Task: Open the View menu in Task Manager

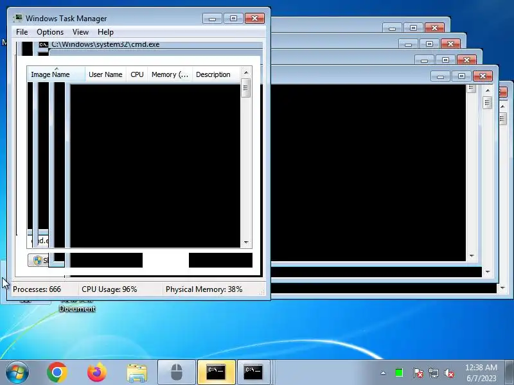Action: (x=81, y=32)
